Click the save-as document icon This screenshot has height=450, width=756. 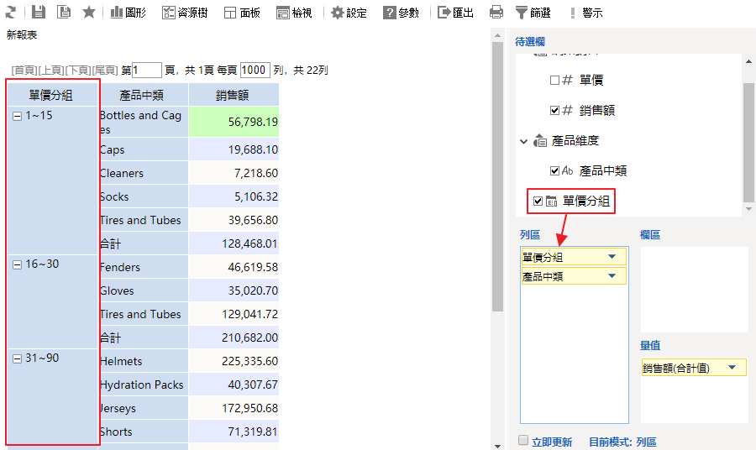(x=64, y=13)
